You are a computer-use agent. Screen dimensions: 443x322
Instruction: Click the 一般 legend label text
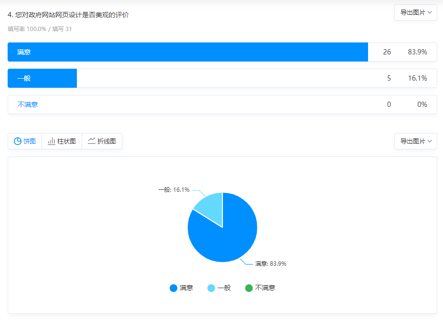tap(224, 288)
